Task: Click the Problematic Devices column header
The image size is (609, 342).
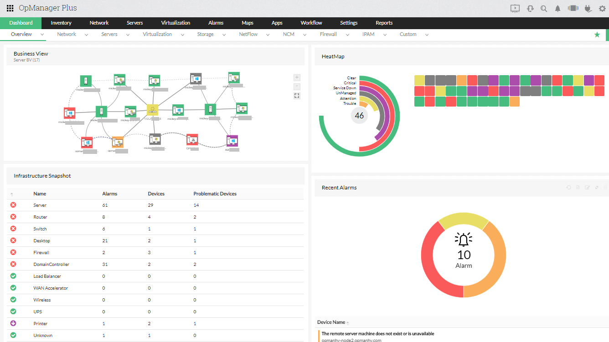Action: click(x=215, y=194)
